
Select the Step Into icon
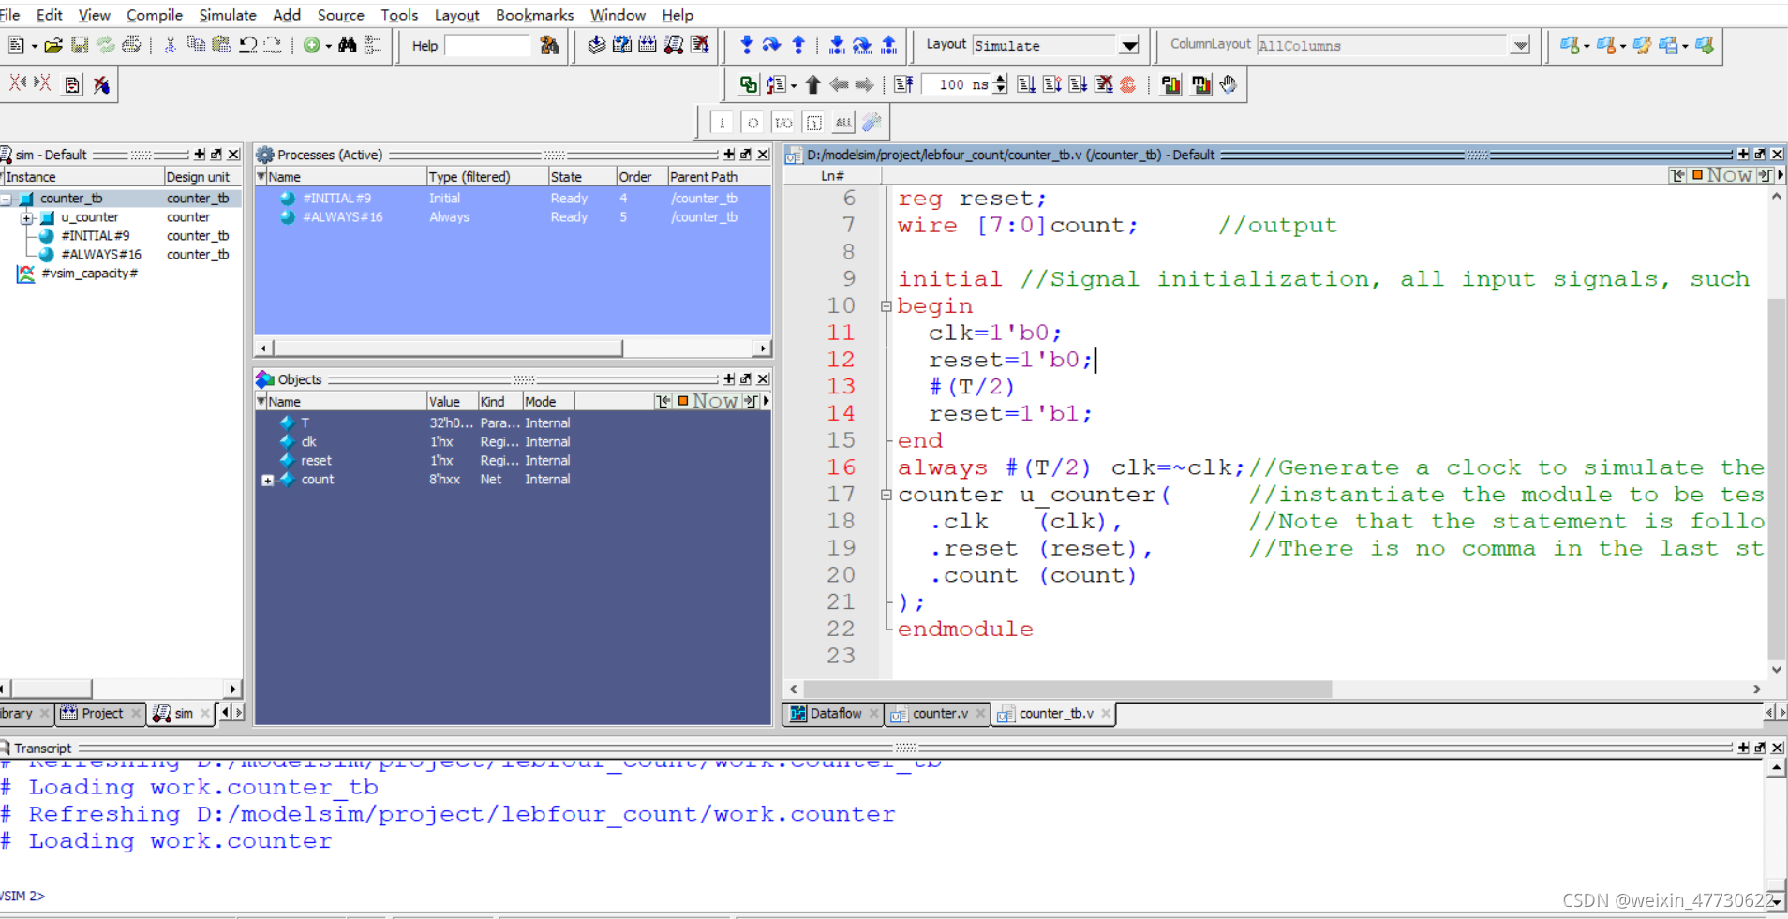tap(747, 44)
